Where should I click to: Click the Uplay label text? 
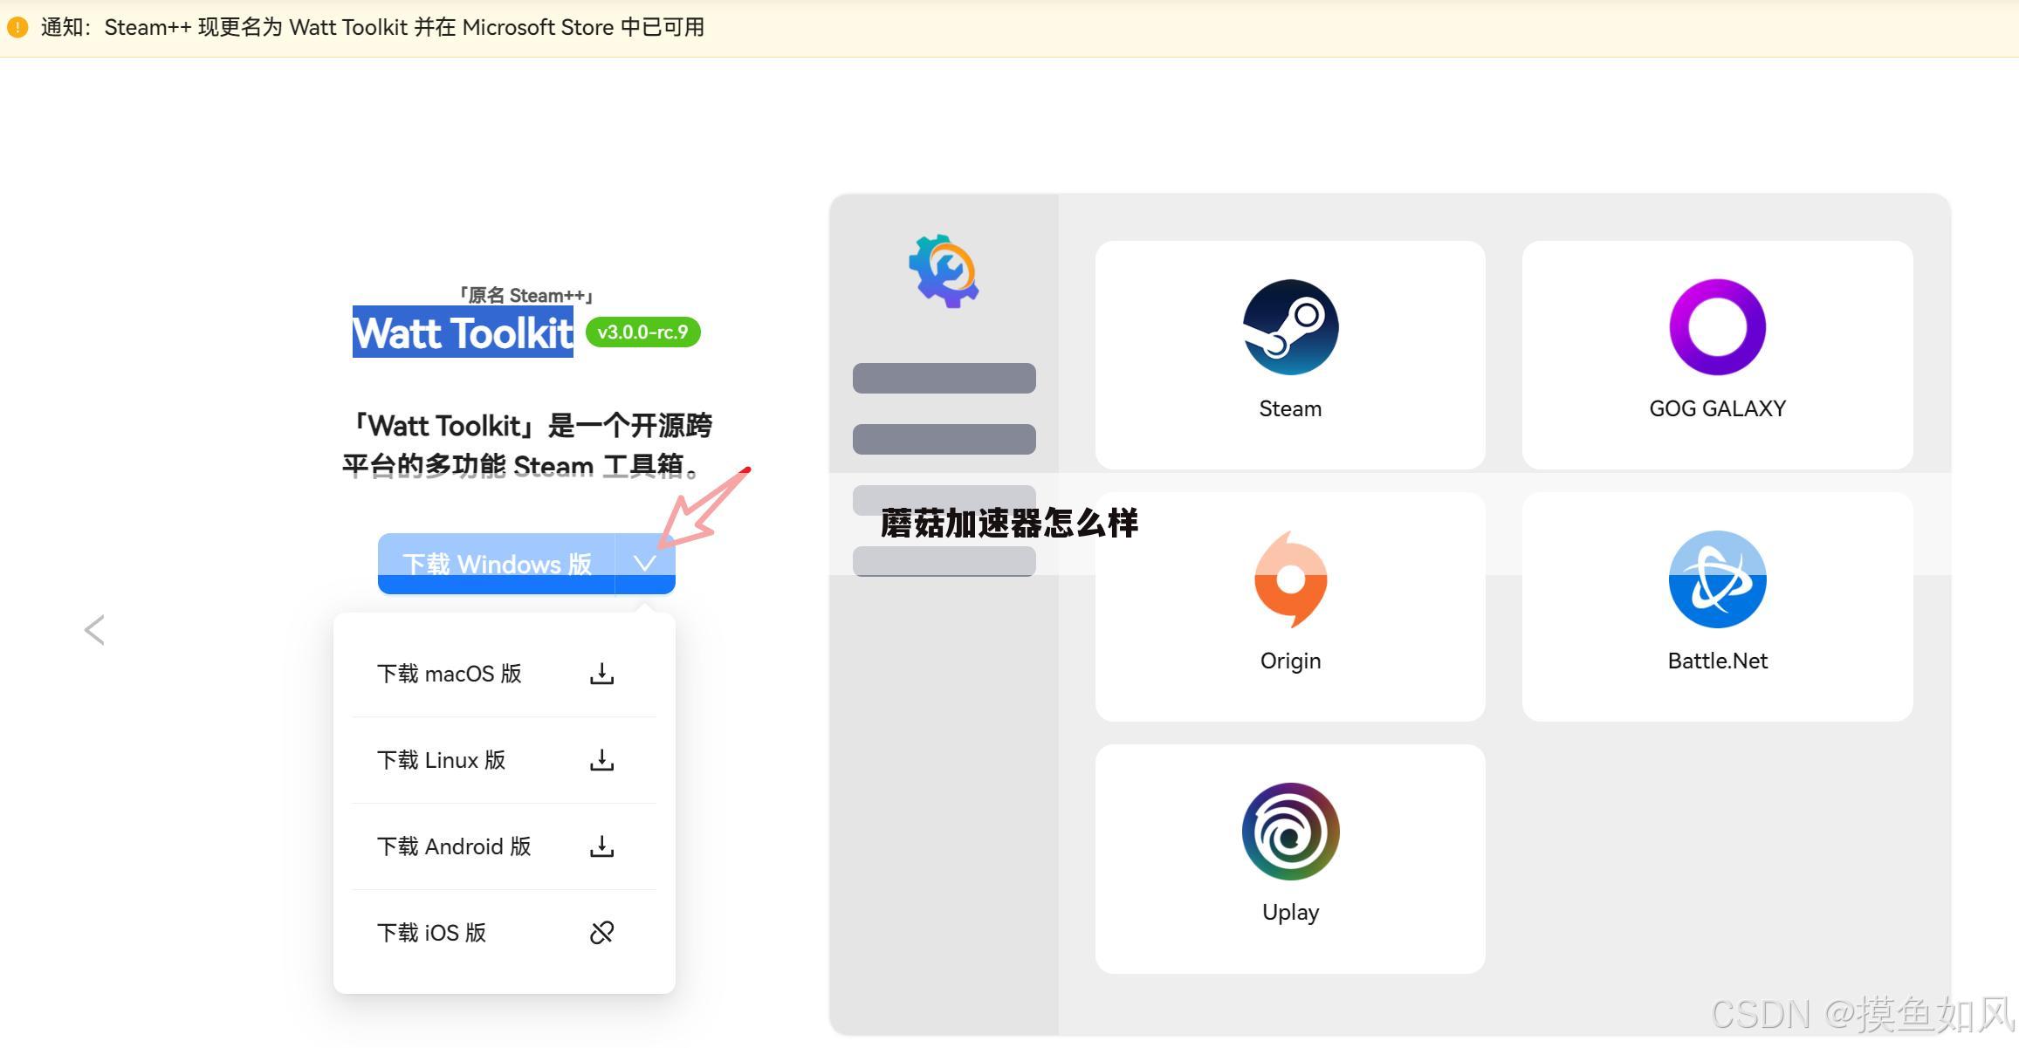click(x=1290, y=913)
